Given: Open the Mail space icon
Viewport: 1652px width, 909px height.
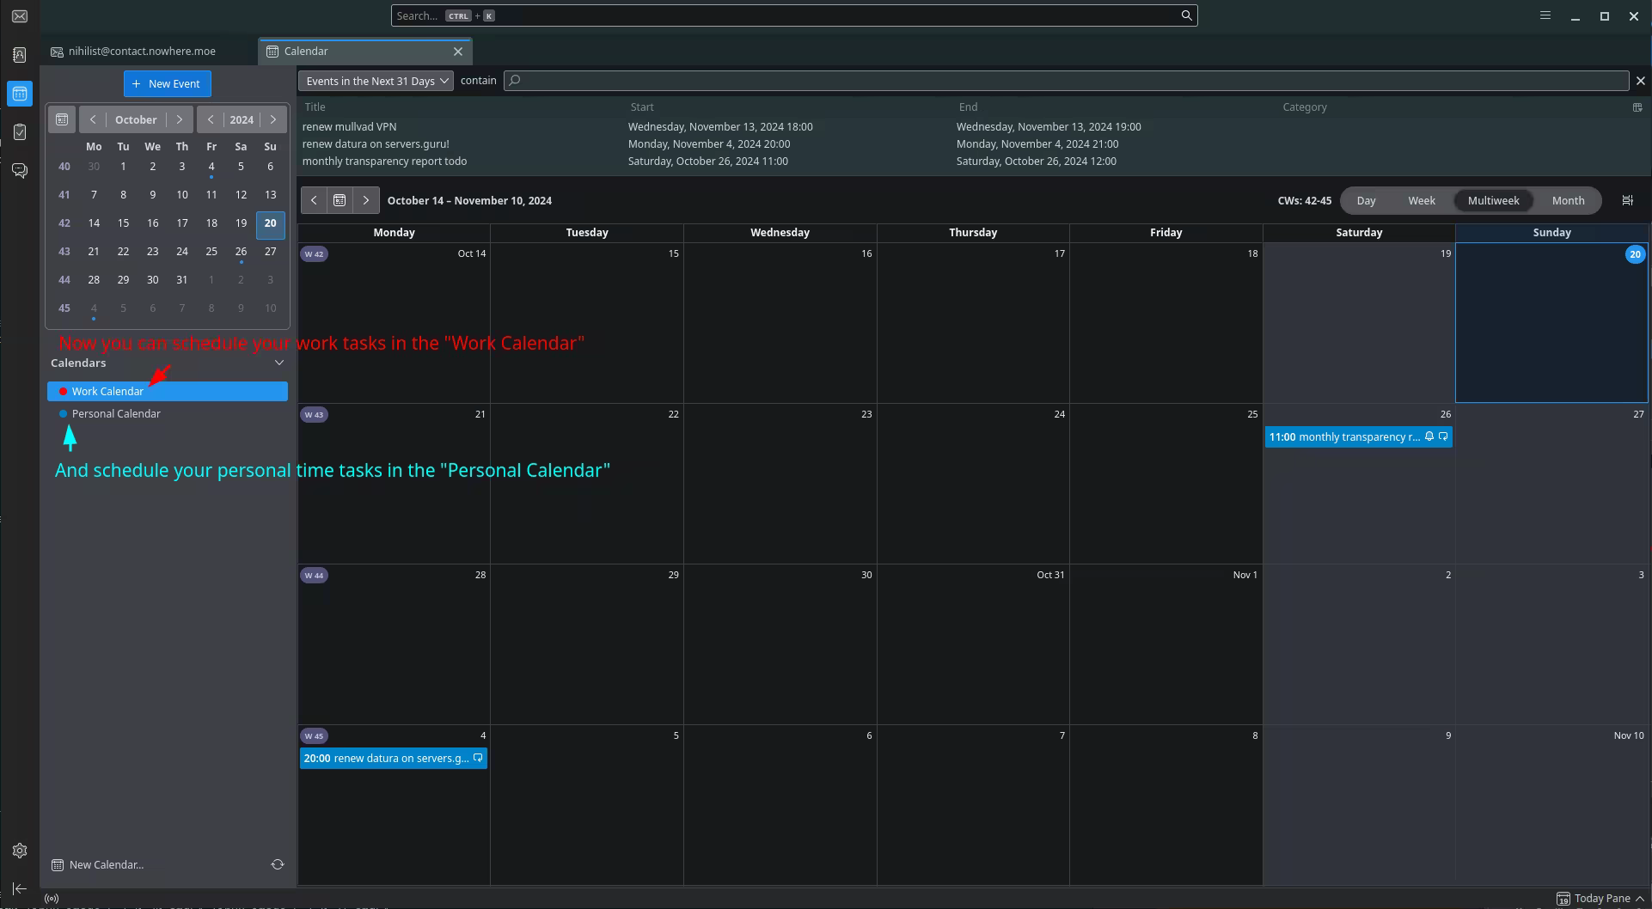Looking at the screenshot, I should (x=20, y=16).
